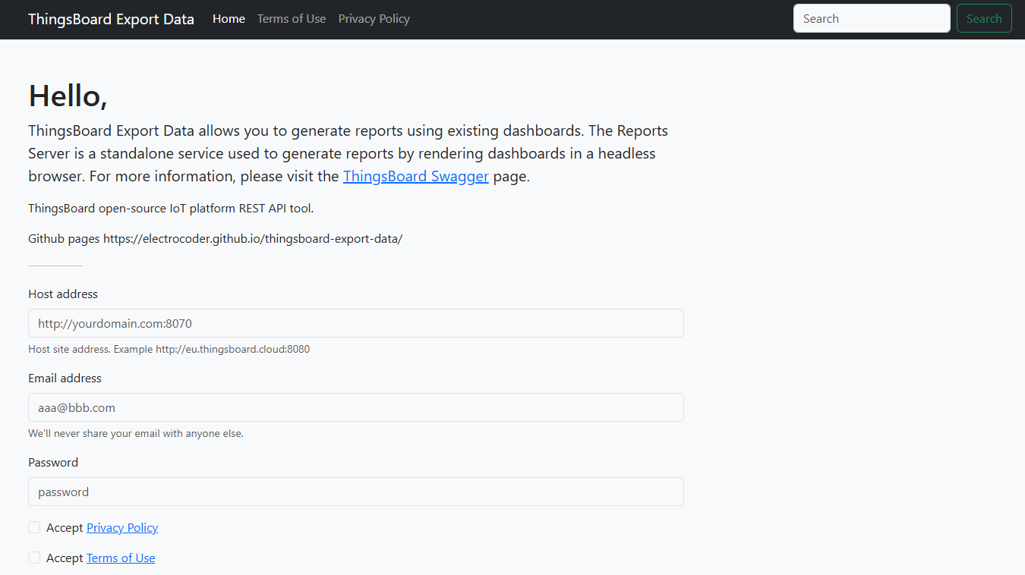Open Terms of Use from the navigation bar
Image resolution: width=1025 pixels, height=575 pixels.
click(292, 18)
